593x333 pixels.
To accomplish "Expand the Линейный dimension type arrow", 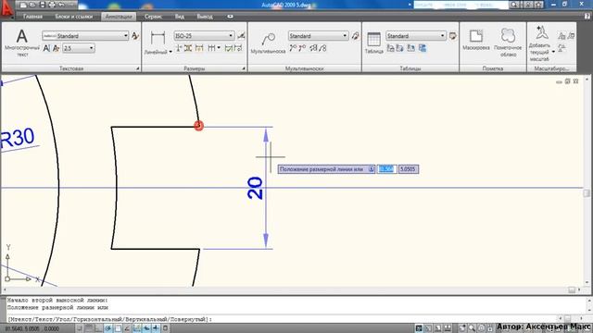I will (x=170, y=52).
